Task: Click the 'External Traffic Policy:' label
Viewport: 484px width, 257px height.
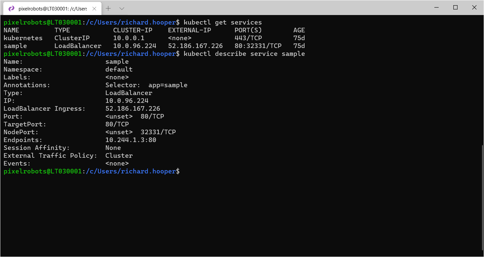Action: pos(51,156)
